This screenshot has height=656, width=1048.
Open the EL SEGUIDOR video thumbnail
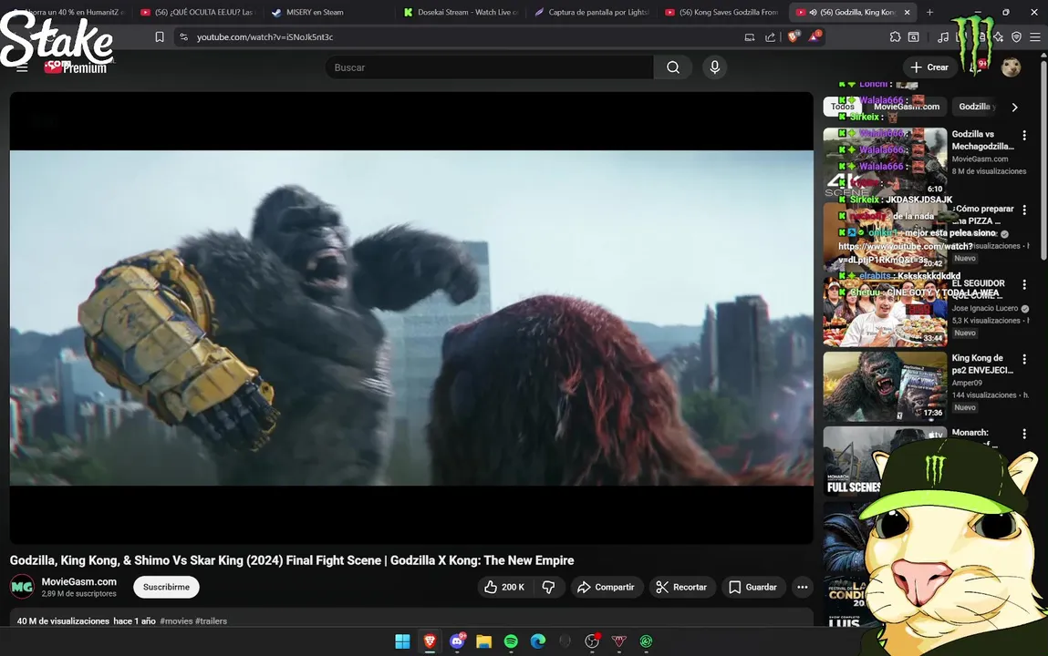click(x=885, y=313)
